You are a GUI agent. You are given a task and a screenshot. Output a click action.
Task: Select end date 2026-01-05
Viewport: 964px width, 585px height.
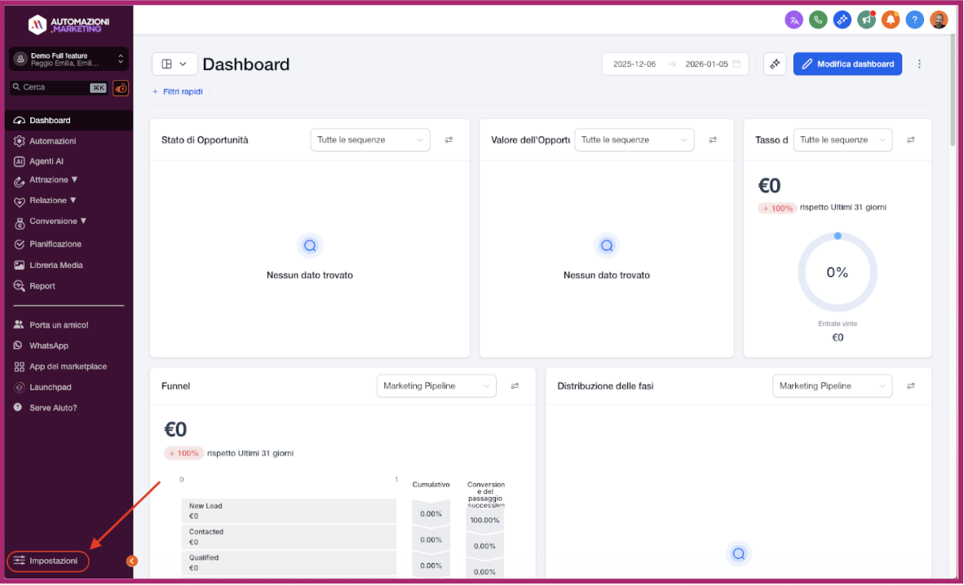point(706,64)
